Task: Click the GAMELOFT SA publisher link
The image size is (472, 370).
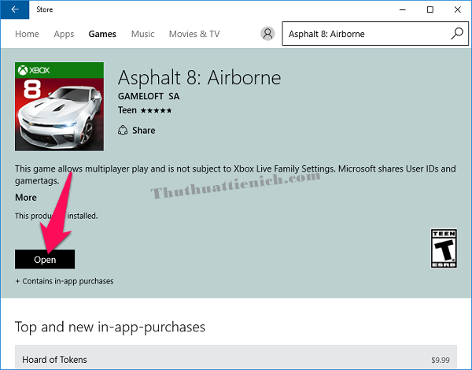Action: coord(149,96)
